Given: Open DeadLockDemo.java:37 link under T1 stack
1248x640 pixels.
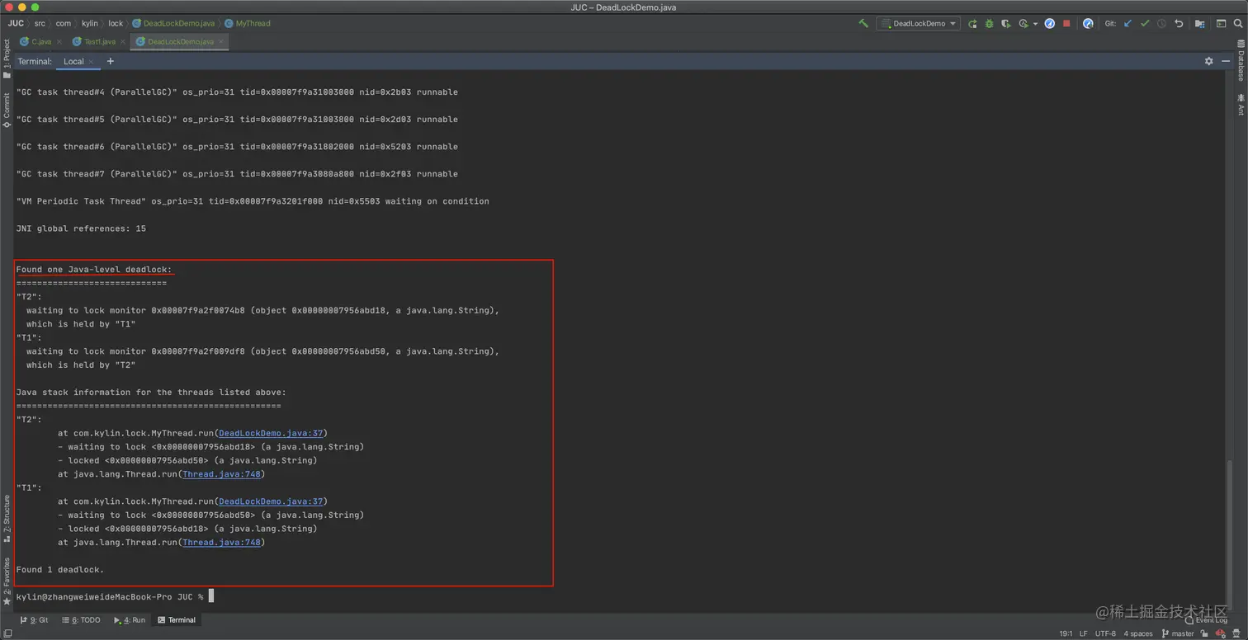Looking at the screenshot, I should click(x=272, y=501).
